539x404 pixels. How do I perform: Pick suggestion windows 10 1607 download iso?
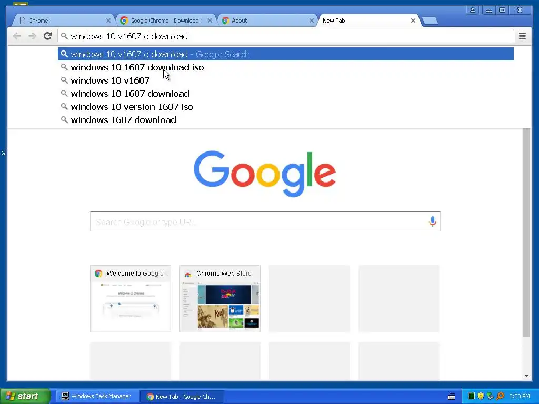286,67
